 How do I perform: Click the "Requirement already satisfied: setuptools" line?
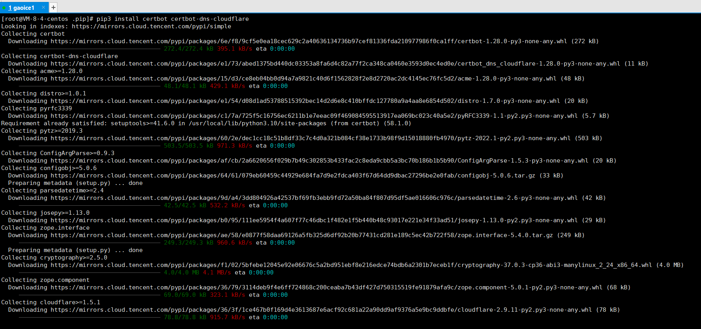click(x=206, y=123)
